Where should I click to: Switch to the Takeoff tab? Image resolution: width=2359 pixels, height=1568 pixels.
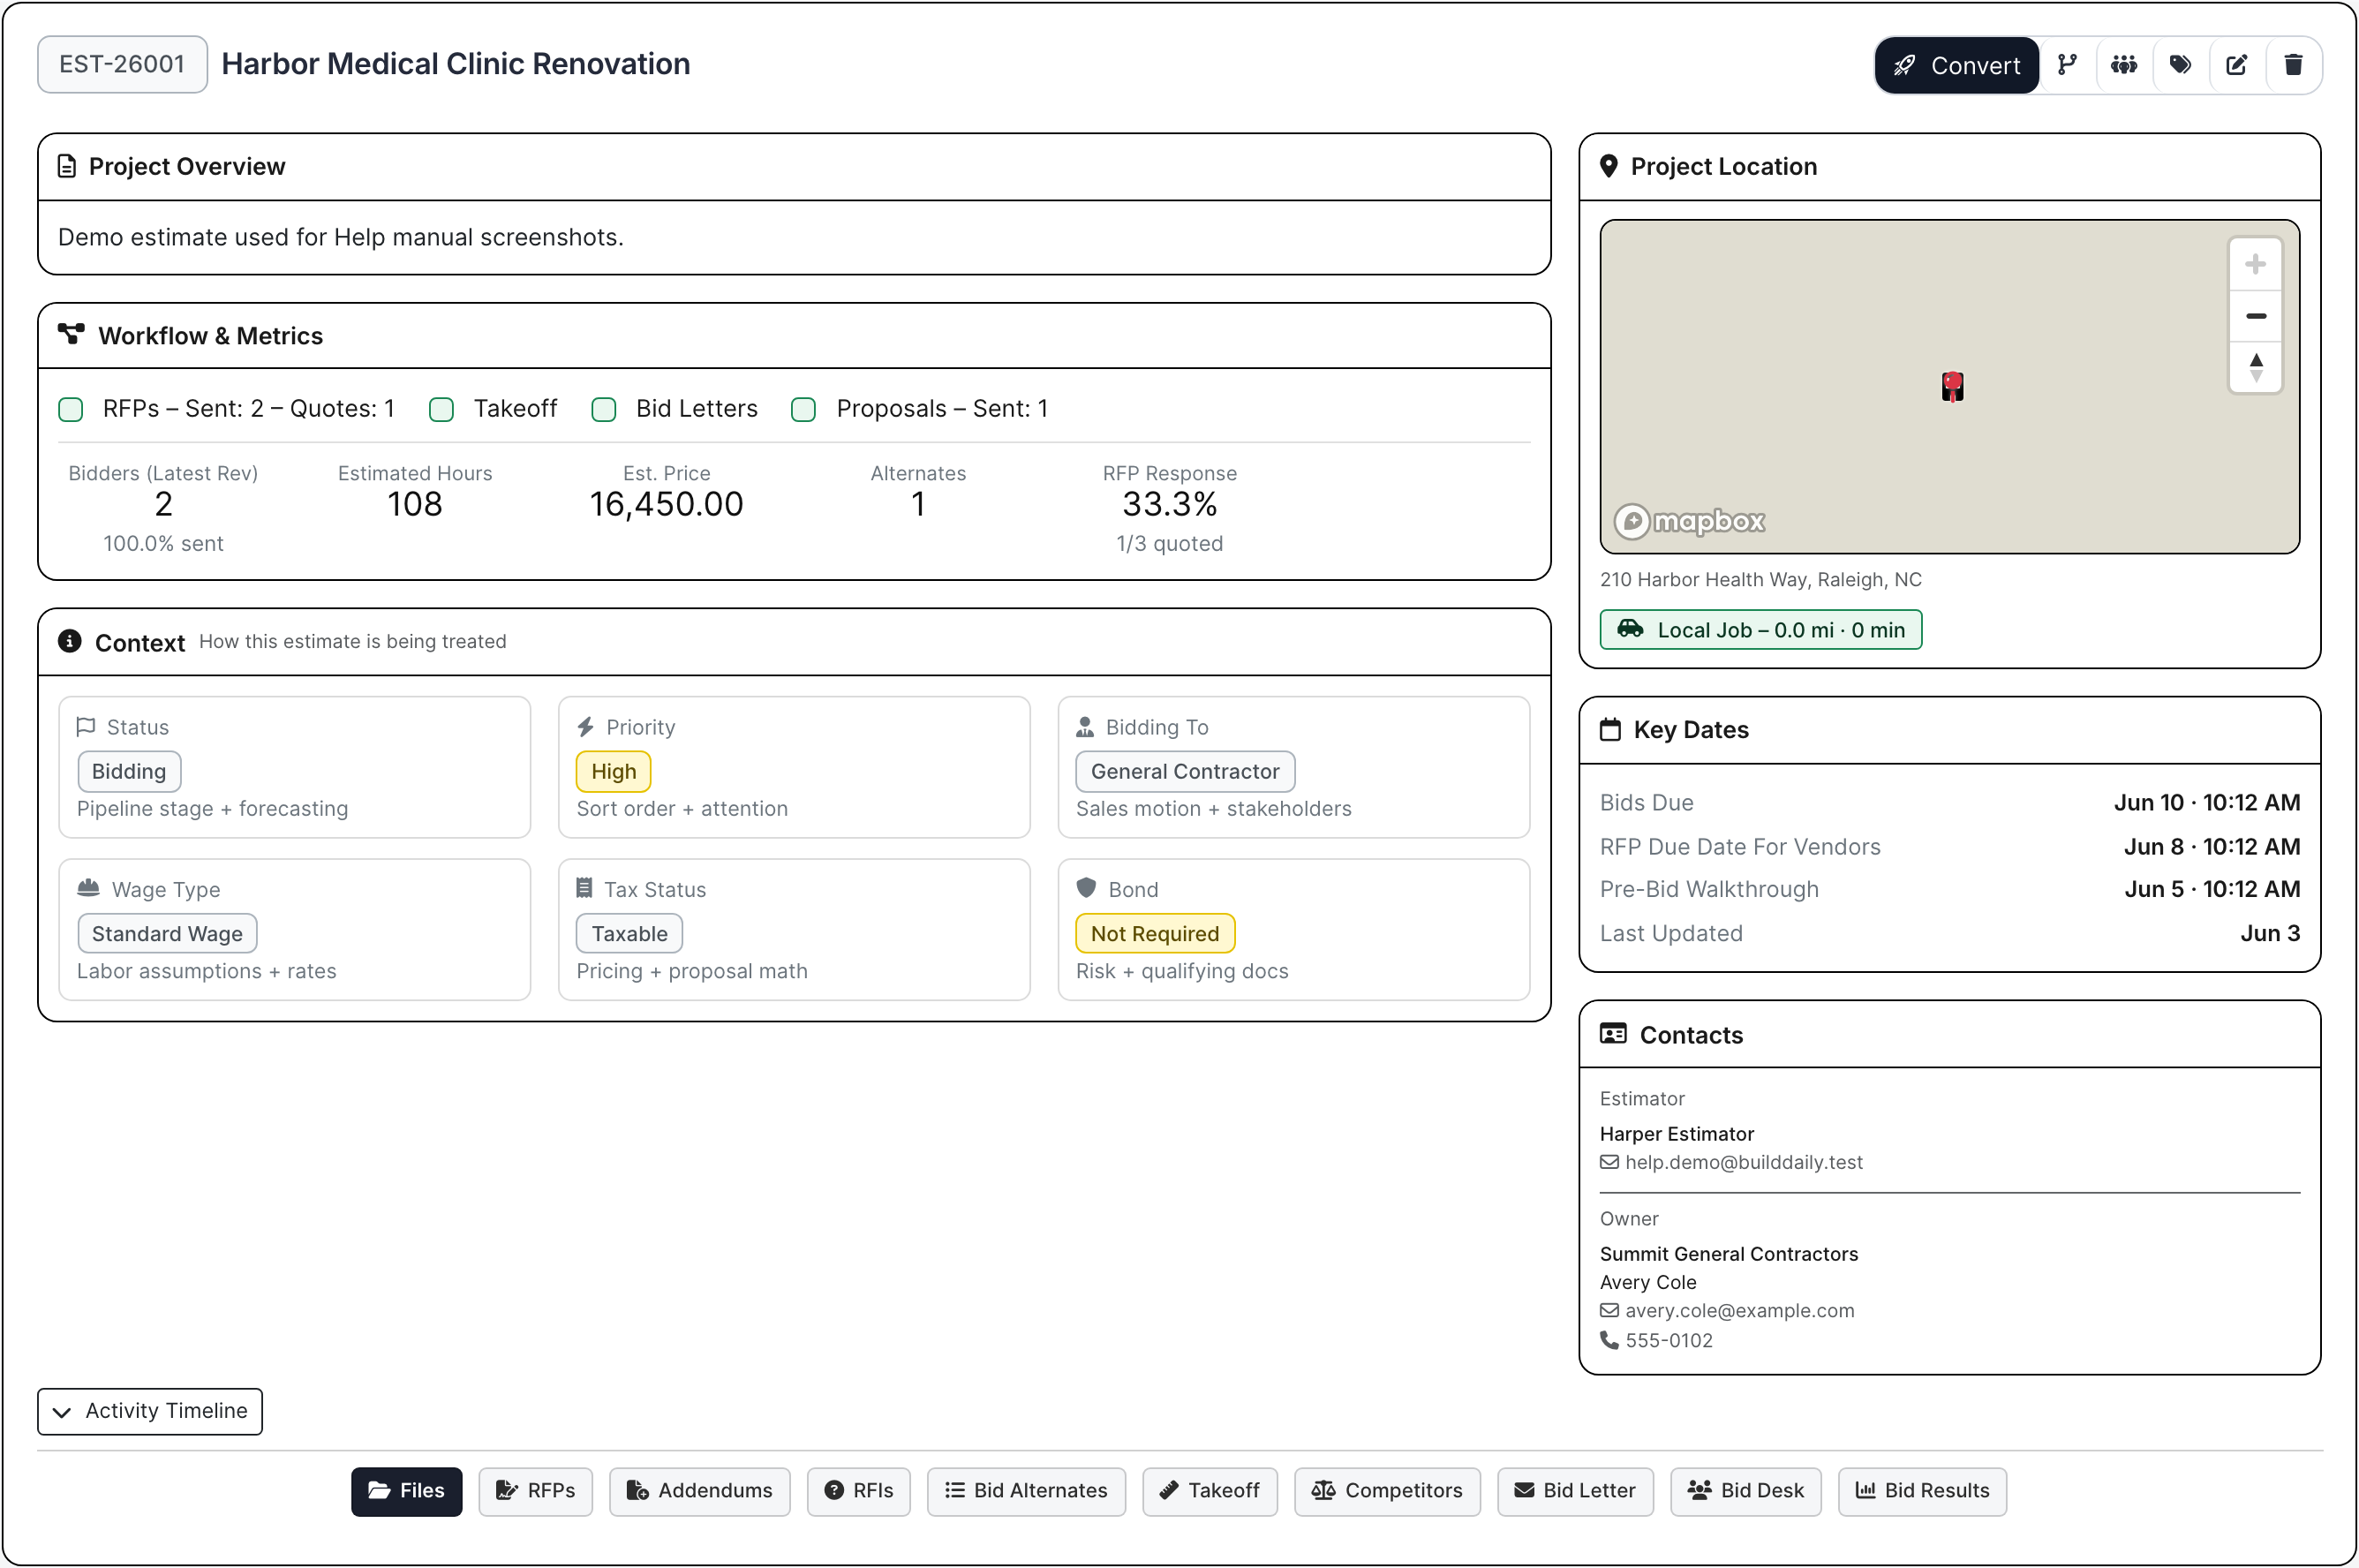click(1209, 1491)
